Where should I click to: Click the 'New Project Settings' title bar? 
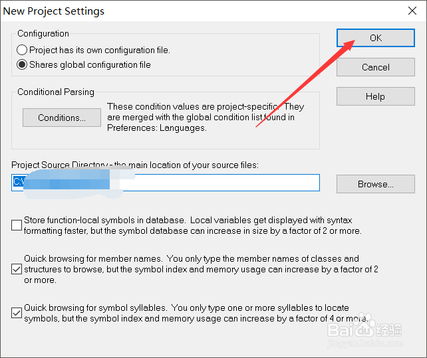tap(166, 11)
